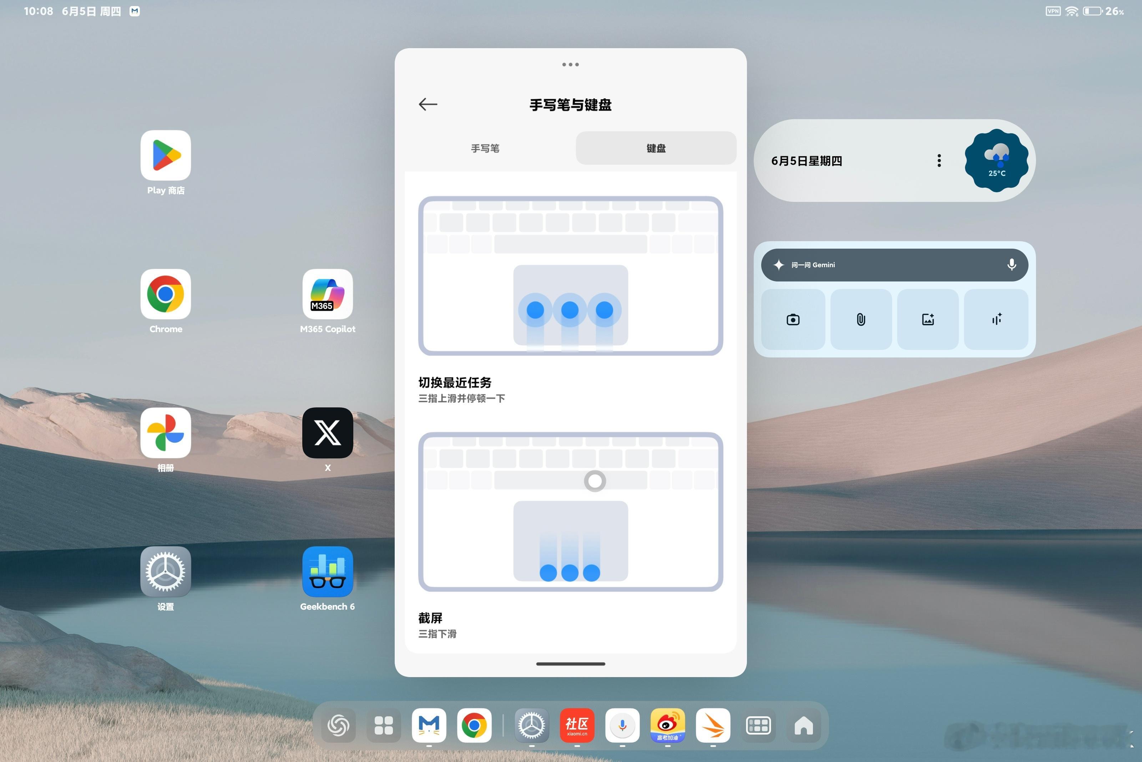Select the 切换最近任务 heading
The height and width of the screenshot is (762, 1142).
click(x=455, y=382)
